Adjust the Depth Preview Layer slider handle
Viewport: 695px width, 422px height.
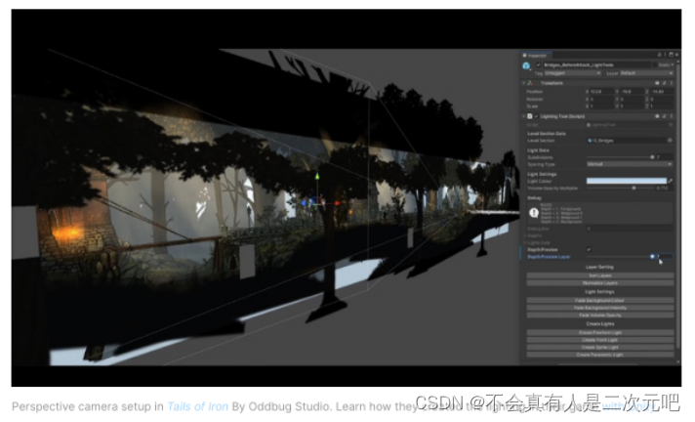652,257
